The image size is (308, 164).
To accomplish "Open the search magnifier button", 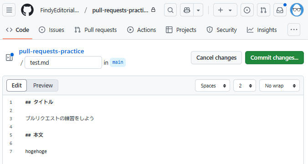I will (170, 10).
